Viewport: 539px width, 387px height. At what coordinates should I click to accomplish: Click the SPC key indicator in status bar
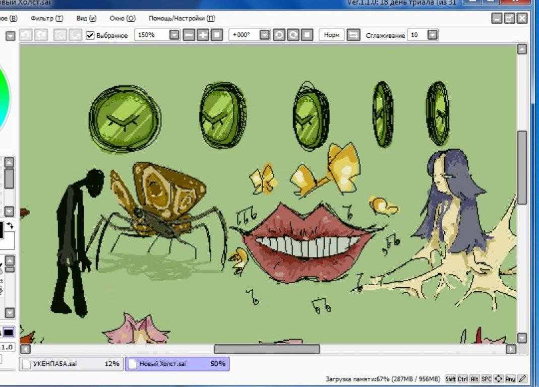(487, 379)
